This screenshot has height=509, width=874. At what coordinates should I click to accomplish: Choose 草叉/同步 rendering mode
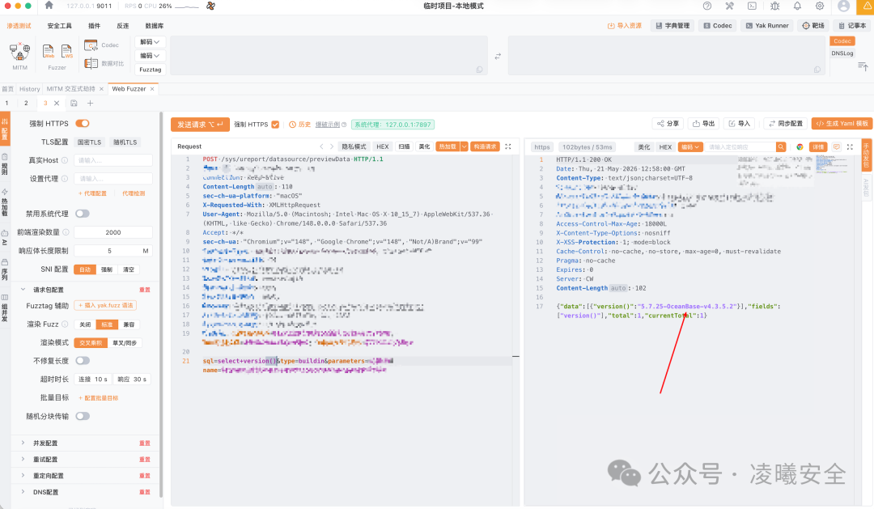pos(125,343)
